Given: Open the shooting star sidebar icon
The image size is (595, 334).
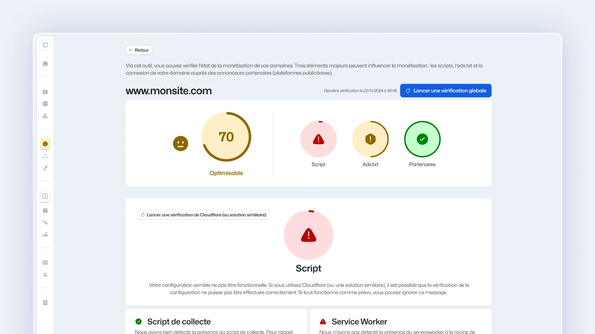Looking at the screenshot, I should [45, 168].
